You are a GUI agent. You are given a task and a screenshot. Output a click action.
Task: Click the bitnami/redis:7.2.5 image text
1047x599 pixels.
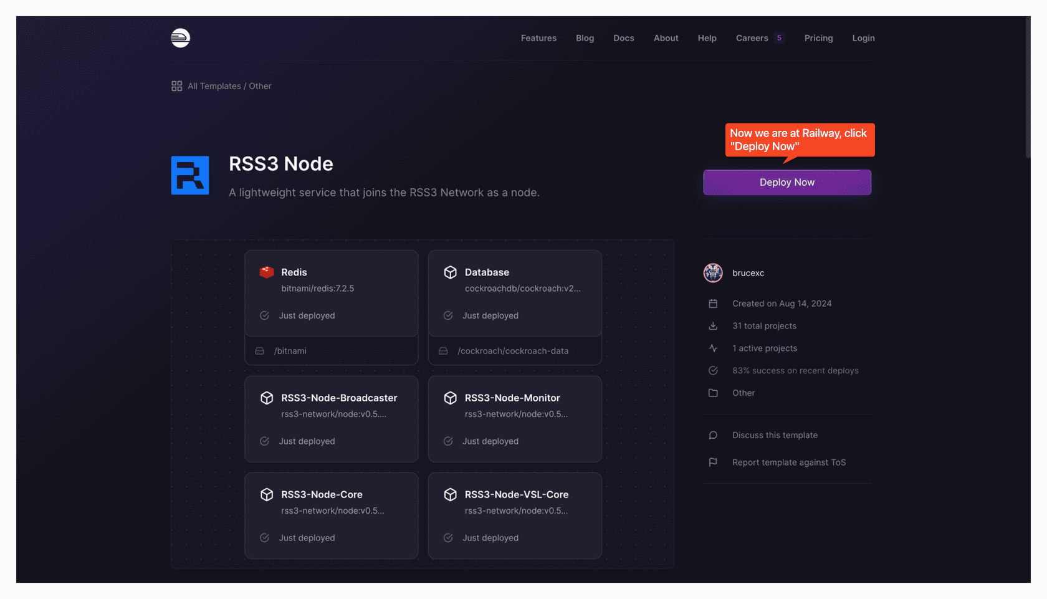point(317,289)
